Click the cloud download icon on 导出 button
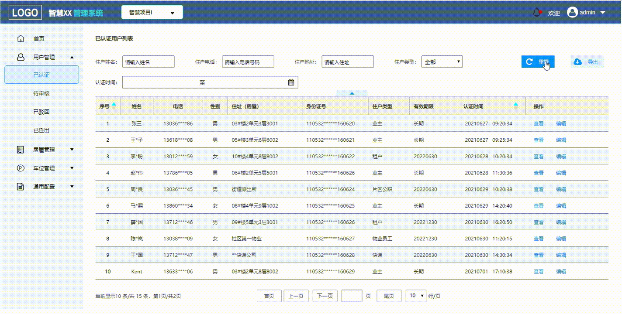This screenshot has width=622, height=314. point(578,61)
